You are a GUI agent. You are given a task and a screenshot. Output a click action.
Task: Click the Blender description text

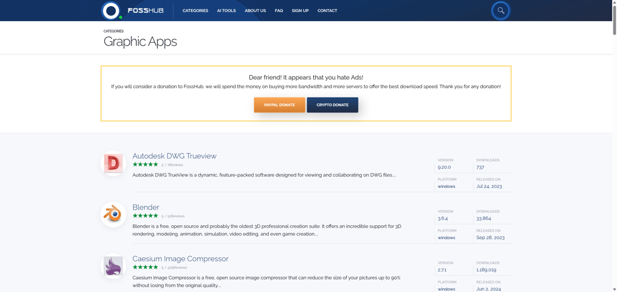click(x=267, y=231)
